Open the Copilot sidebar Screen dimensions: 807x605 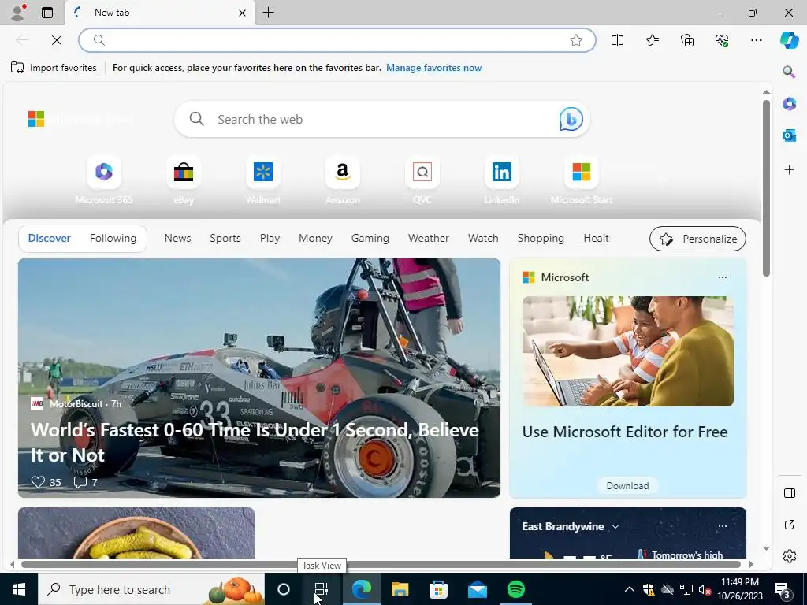[x=789, y=40]
